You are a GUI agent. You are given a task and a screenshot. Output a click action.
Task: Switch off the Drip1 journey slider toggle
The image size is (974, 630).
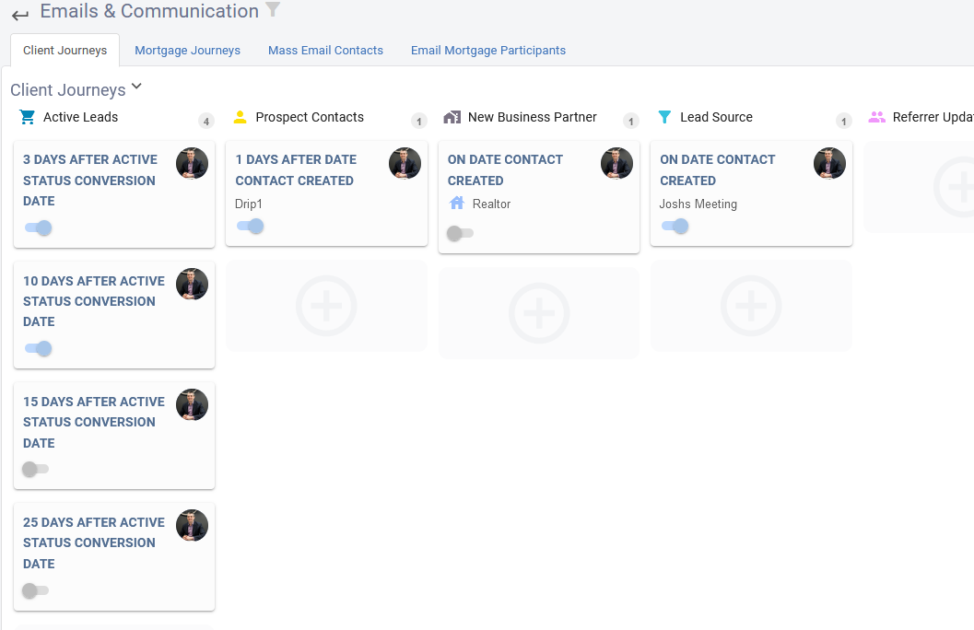pos(251,226)
